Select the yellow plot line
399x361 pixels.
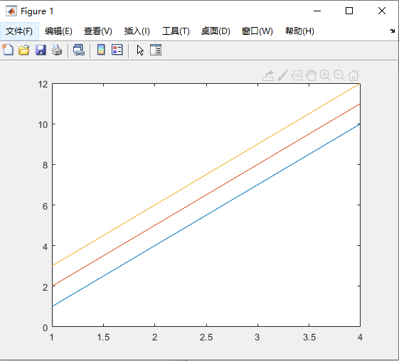click(x=206, y=175)
